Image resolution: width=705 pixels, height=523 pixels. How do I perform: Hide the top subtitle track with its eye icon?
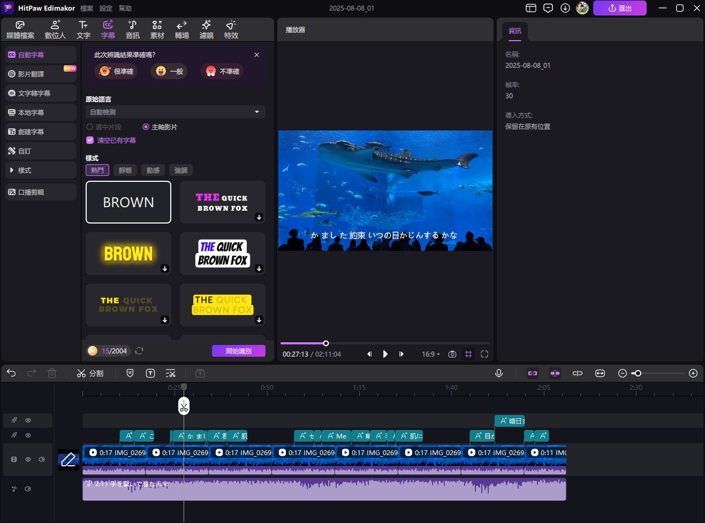28,420
